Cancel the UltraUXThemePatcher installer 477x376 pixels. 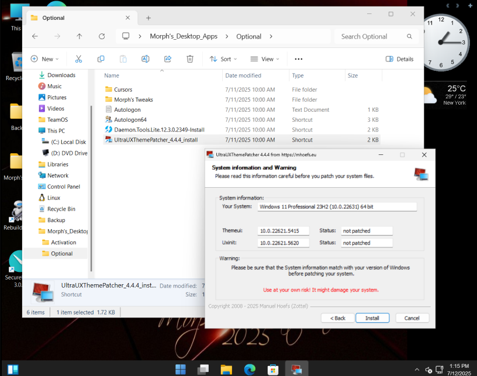click(412, 318)
